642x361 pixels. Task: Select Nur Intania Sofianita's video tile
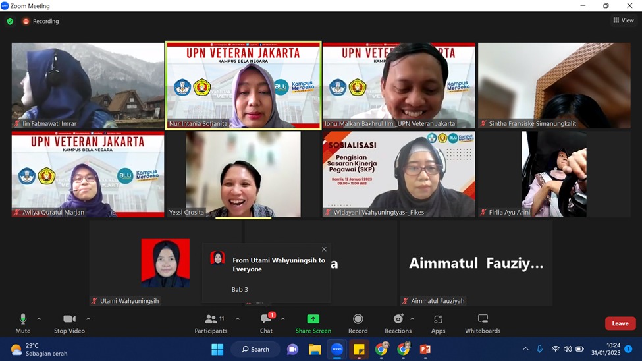tap(243, 86)
